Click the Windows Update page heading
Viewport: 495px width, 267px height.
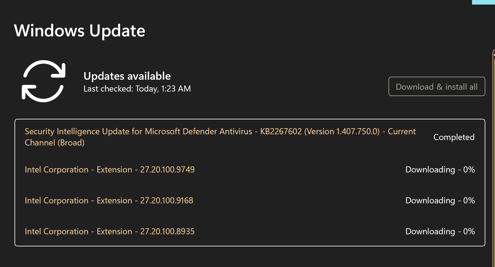(x=80, y=31)
